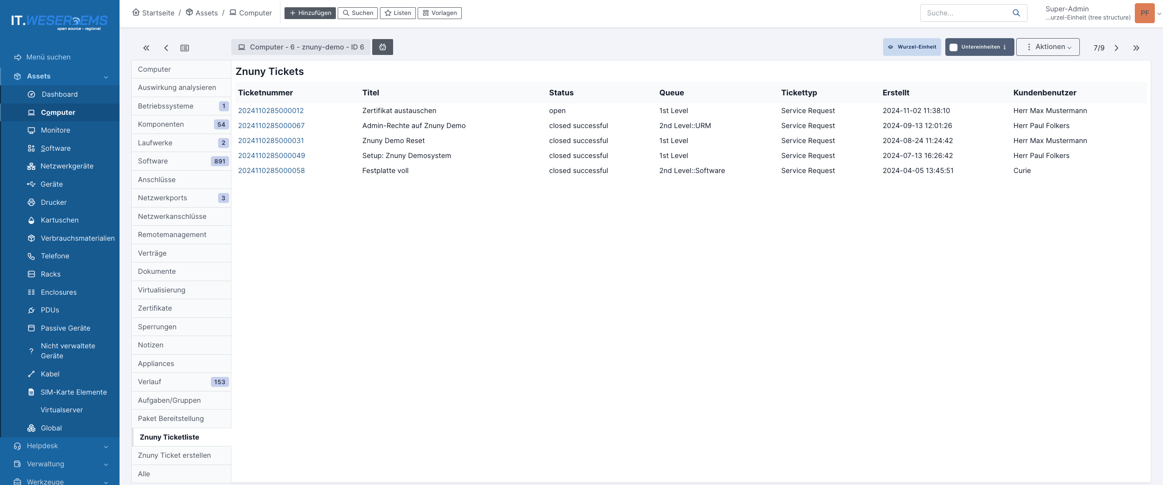
Task: Open the Global cubes icon
Action: pos(31,428)
